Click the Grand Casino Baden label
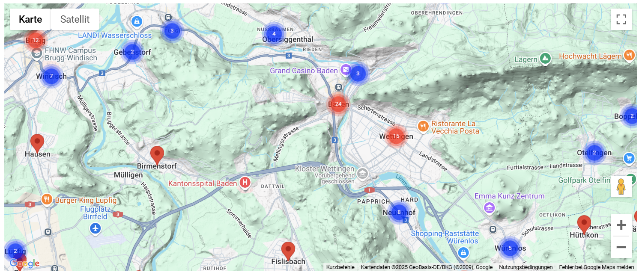The width and height of the screenshot is (642, 275). pyautogui.click(x=304, y=71)
